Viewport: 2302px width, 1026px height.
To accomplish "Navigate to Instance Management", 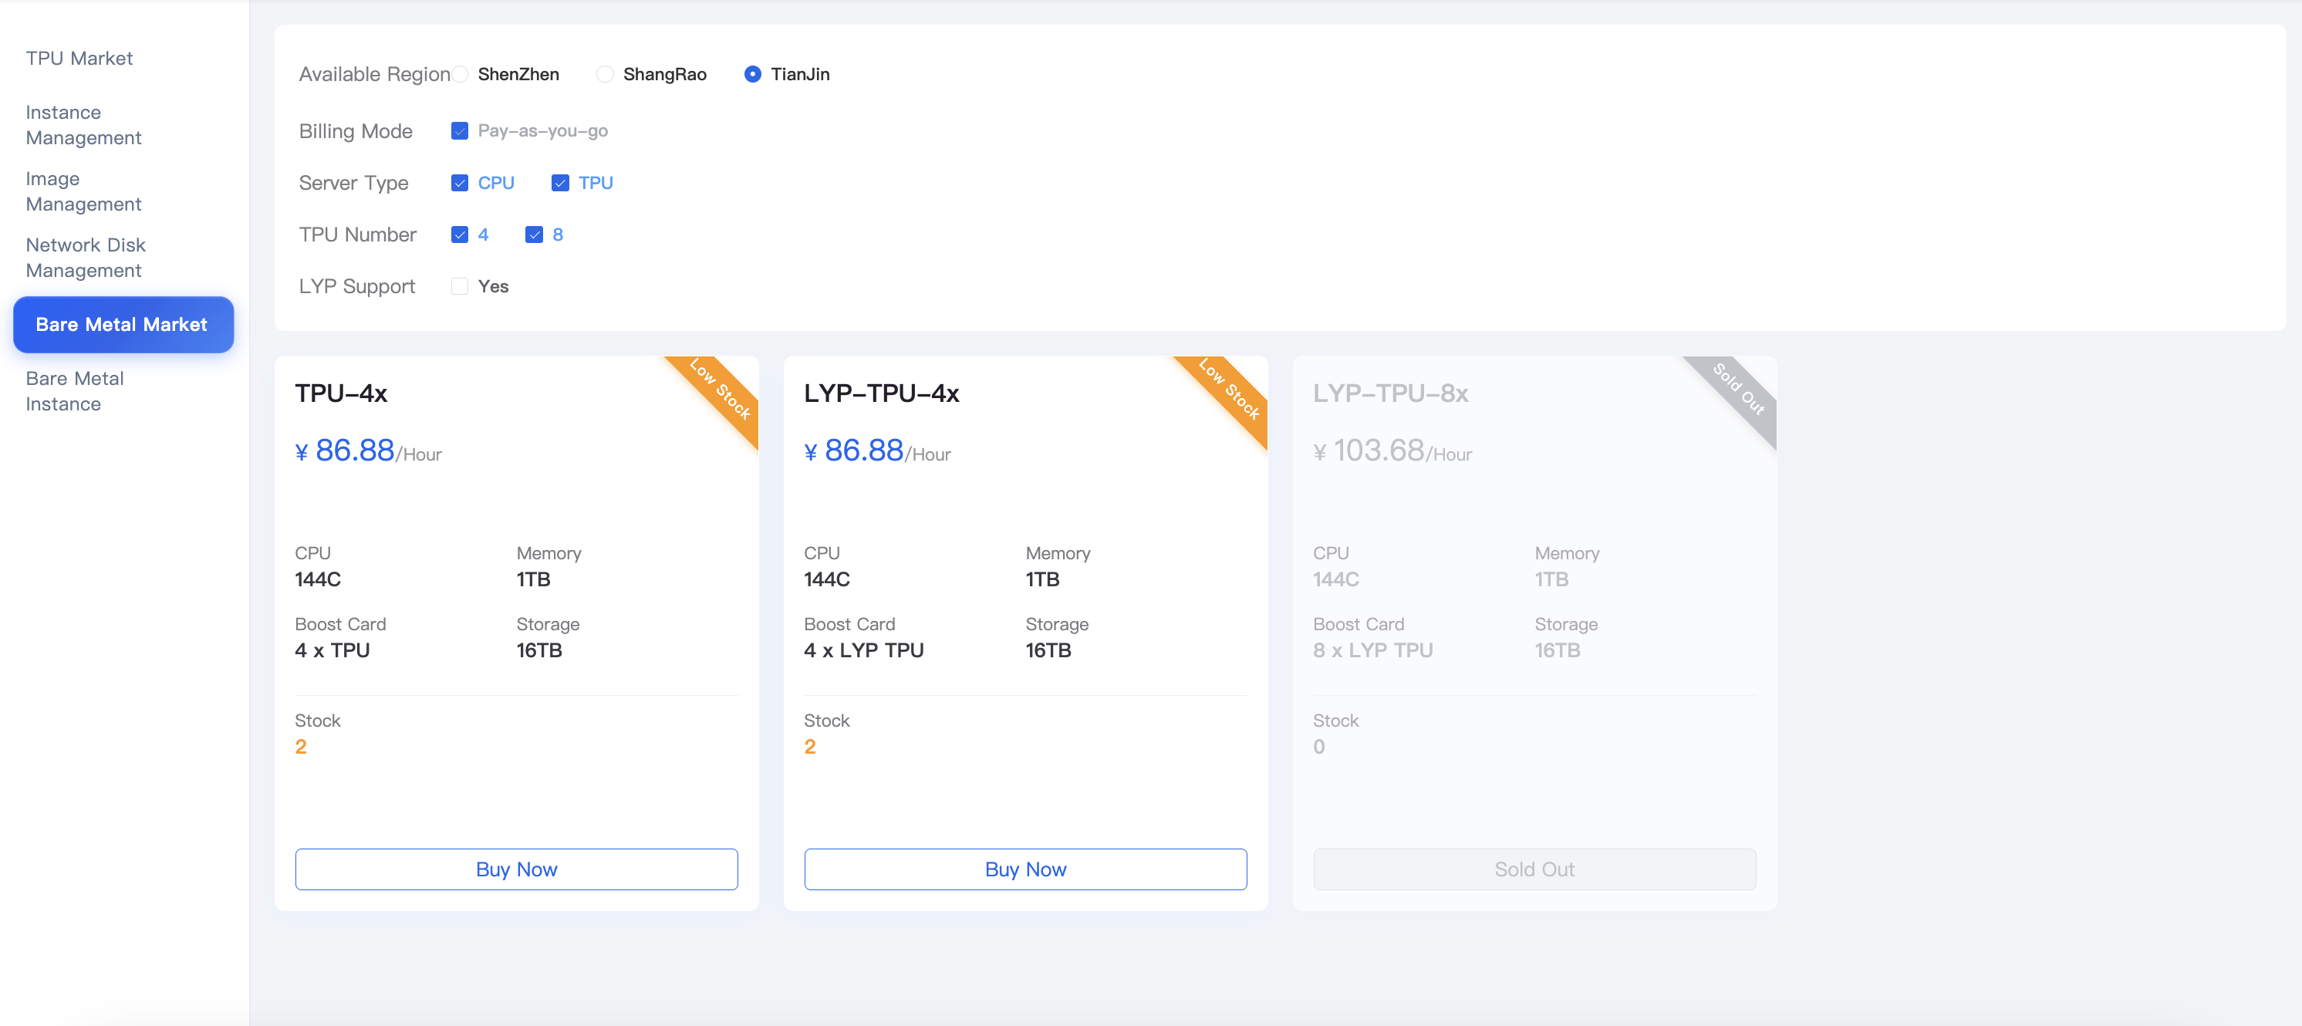I will [x=83, y=124].
